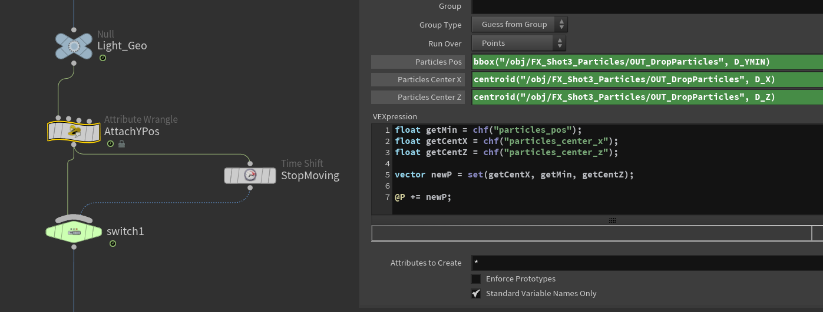Click the Particles Center Z label
The height and width of the screenshot is (312, 823).
[418, 97]
